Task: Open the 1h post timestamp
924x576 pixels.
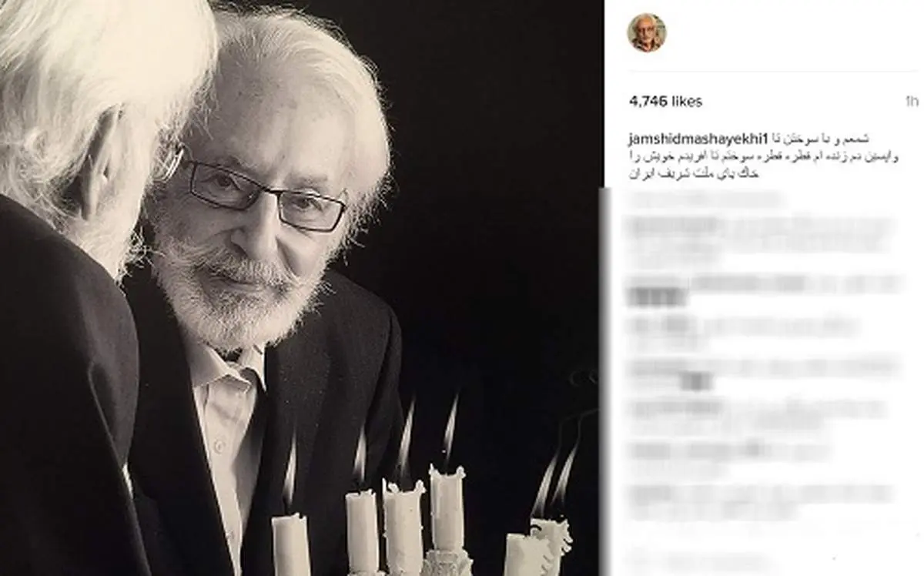Action: pos(912,102)
